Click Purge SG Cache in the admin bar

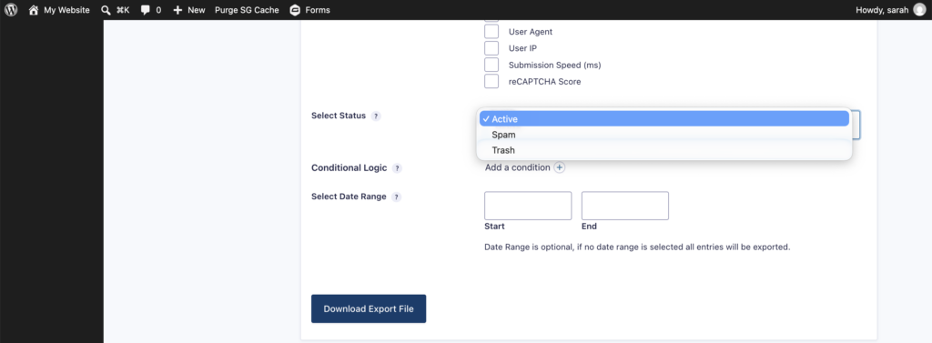tap(247, 10)
